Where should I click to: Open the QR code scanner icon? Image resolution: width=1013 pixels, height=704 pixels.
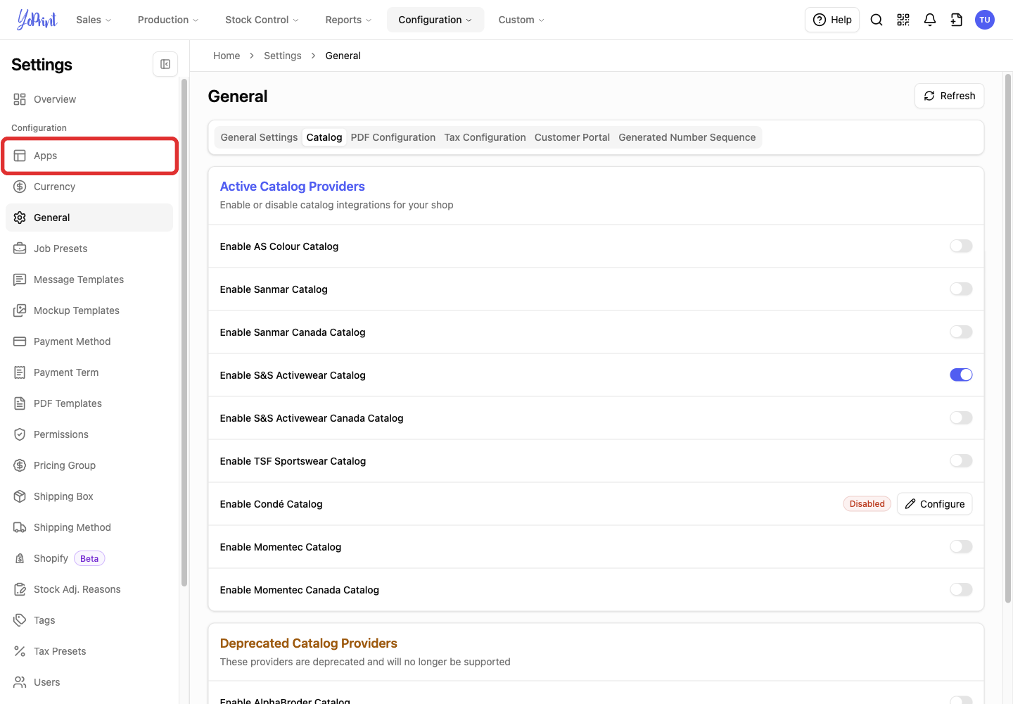point(903,20)
